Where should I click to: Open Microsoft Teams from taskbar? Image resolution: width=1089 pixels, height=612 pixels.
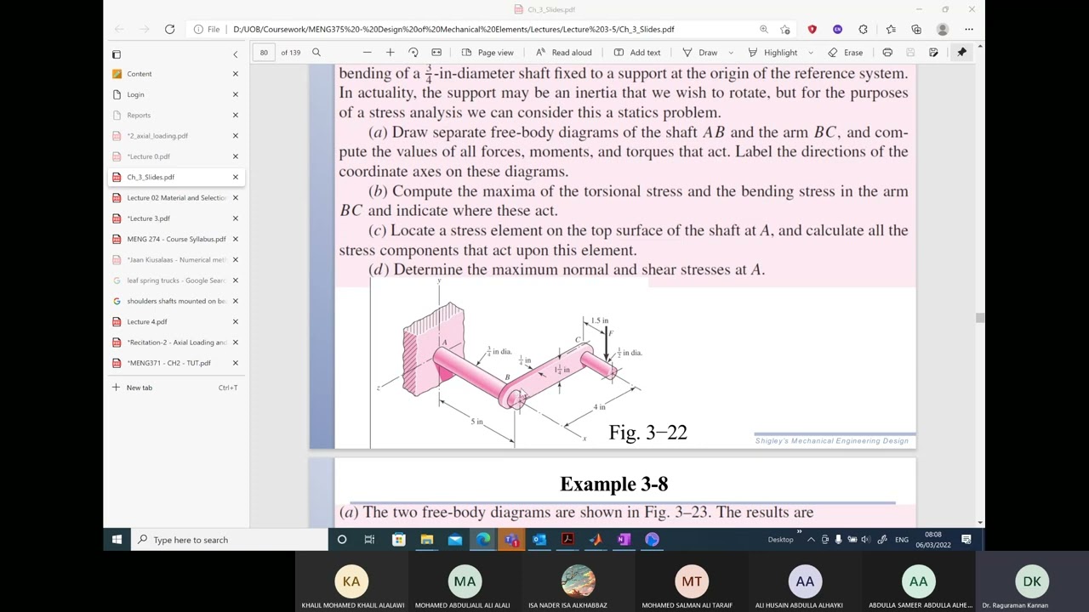(x=511, y=540)
